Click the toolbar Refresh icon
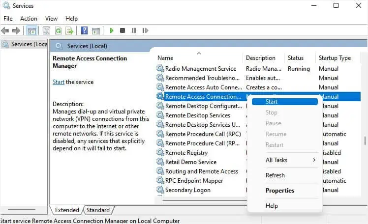 (x=58, y=30)
